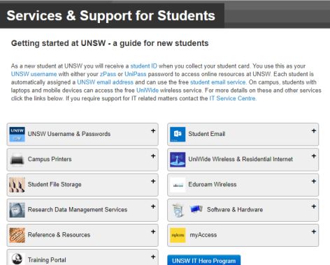Click the Student File Storage thumbnail icon
The height and width of the screenshot is (265, 330).
(17, 185)
